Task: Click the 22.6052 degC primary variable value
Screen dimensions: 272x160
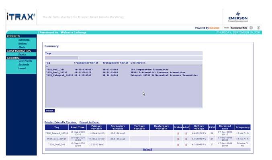Action: (x=96, y=145)
